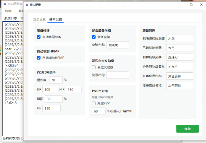Select the 基本设置 tab
Screen dimensions: 206x143
[x=56, y=19]
